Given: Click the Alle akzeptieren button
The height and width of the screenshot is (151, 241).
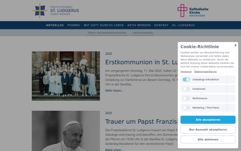Looking at the screenshot, I should (x=208, y=120).
